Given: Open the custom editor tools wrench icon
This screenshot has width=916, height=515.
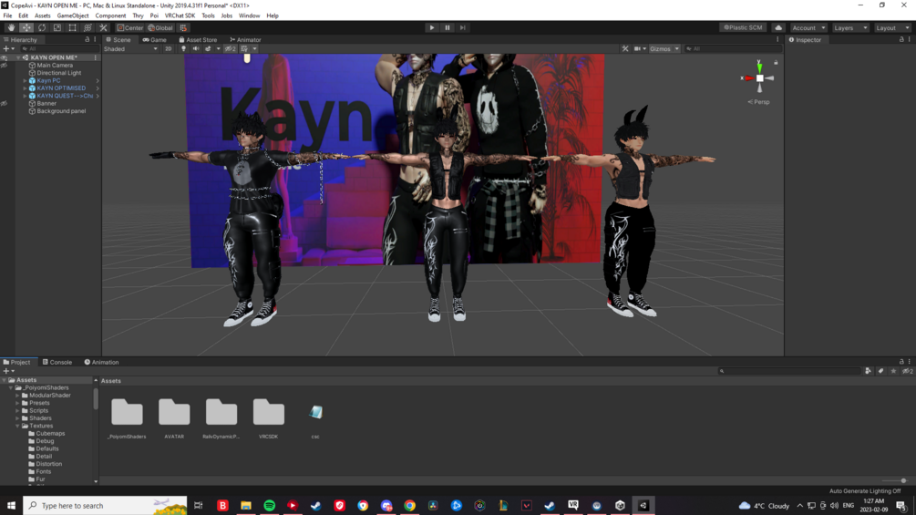Looking at the screenshot, I should pyautogui.click(x=103, y=27).
